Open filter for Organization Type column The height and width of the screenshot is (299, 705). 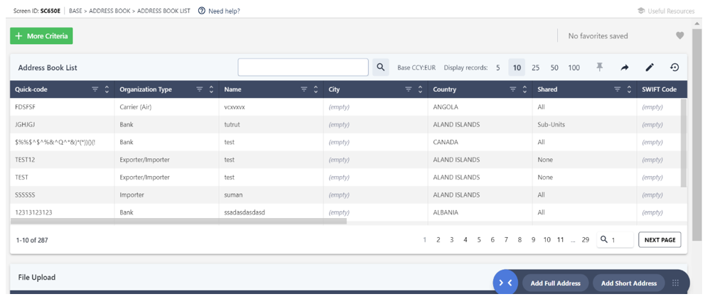200,89
